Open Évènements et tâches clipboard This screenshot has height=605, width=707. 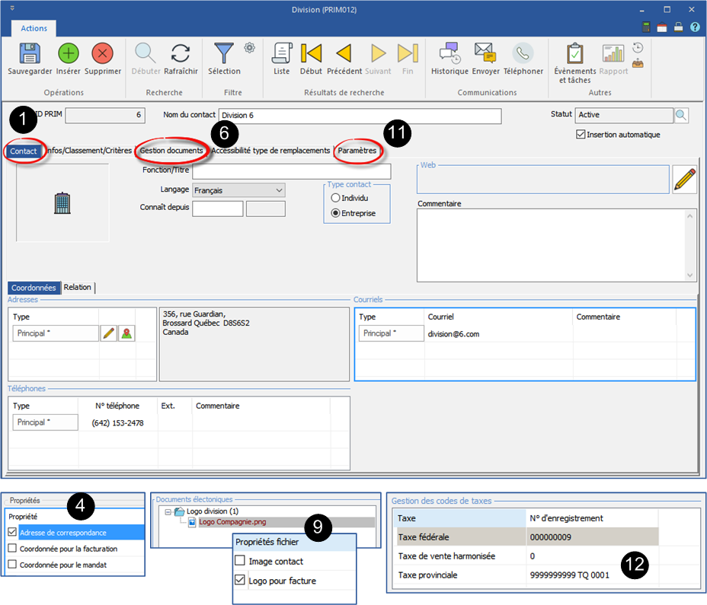pyautogui.click(x=575, y=53)
